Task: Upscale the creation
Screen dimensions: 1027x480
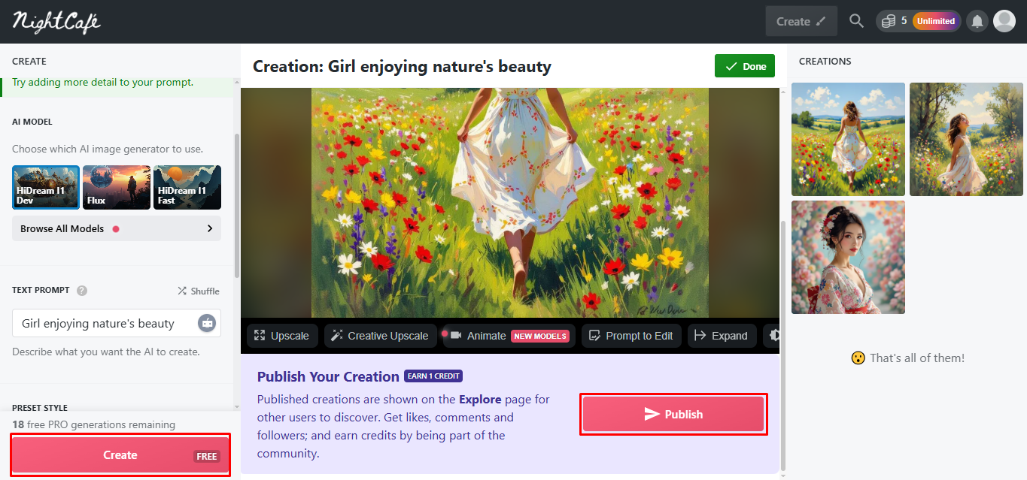Action: pyautogui.click(x=282, y=336)
